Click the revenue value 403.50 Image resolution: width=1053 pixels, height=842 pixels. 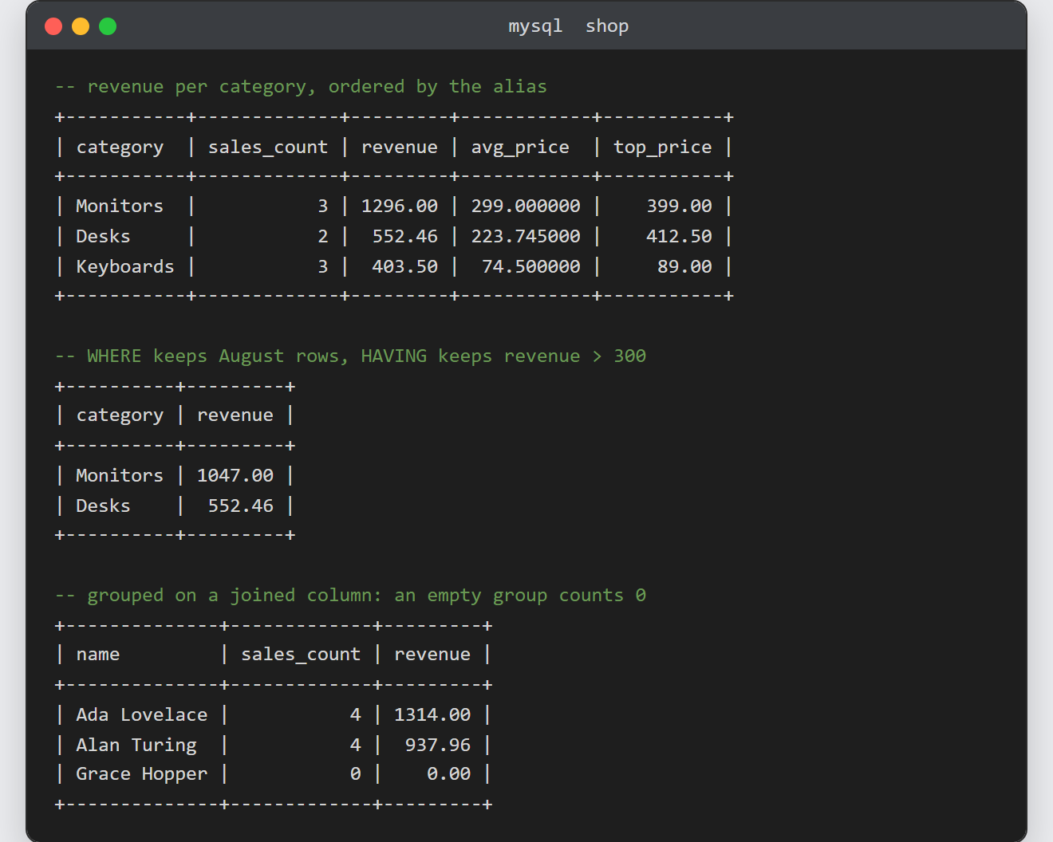405,267
